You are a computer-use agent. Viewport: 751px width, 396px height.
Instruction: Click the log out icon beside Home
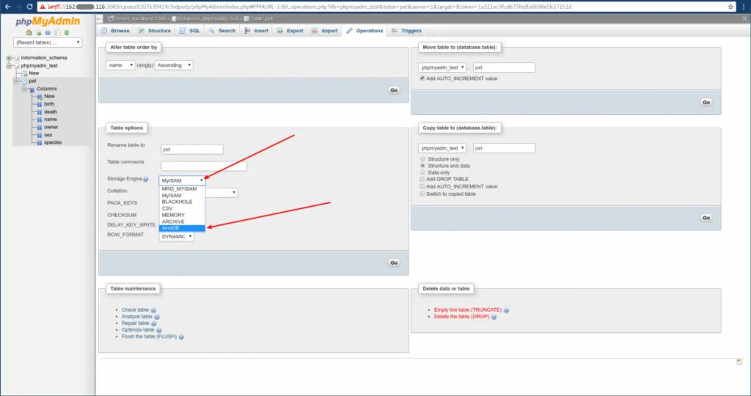[x=39, y=32]
